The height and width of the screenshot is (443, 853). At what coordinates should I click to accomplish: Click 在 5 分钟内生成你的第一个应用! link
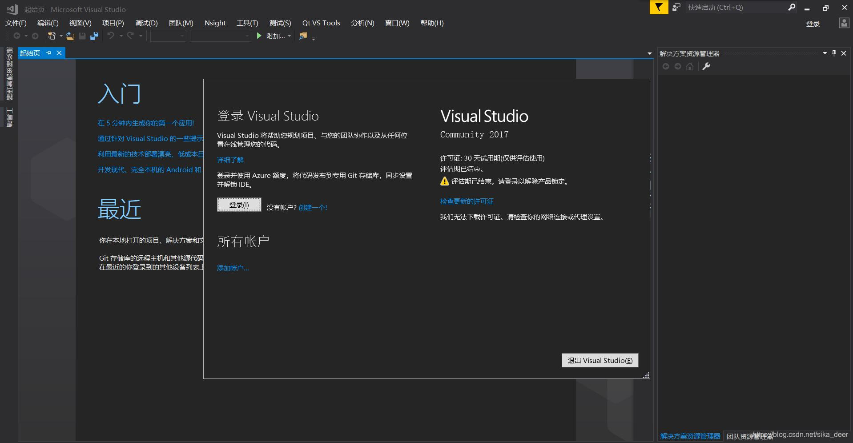pyautogui.click(x=146, y=123)
